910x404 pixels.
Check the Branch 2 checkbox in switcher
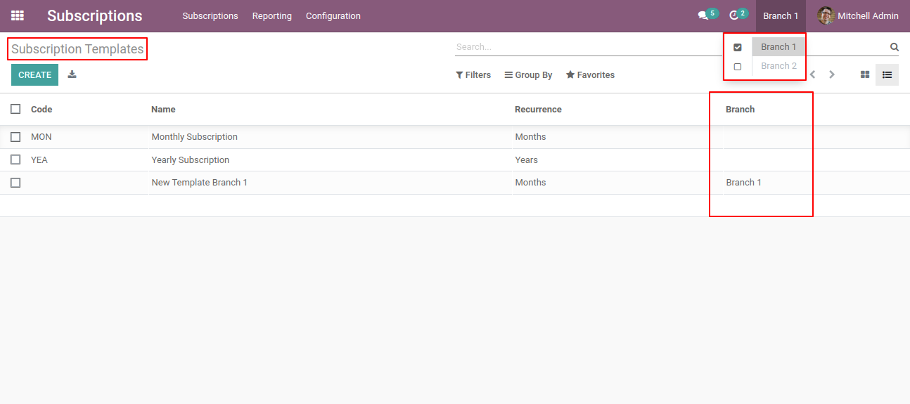point(738,67)
